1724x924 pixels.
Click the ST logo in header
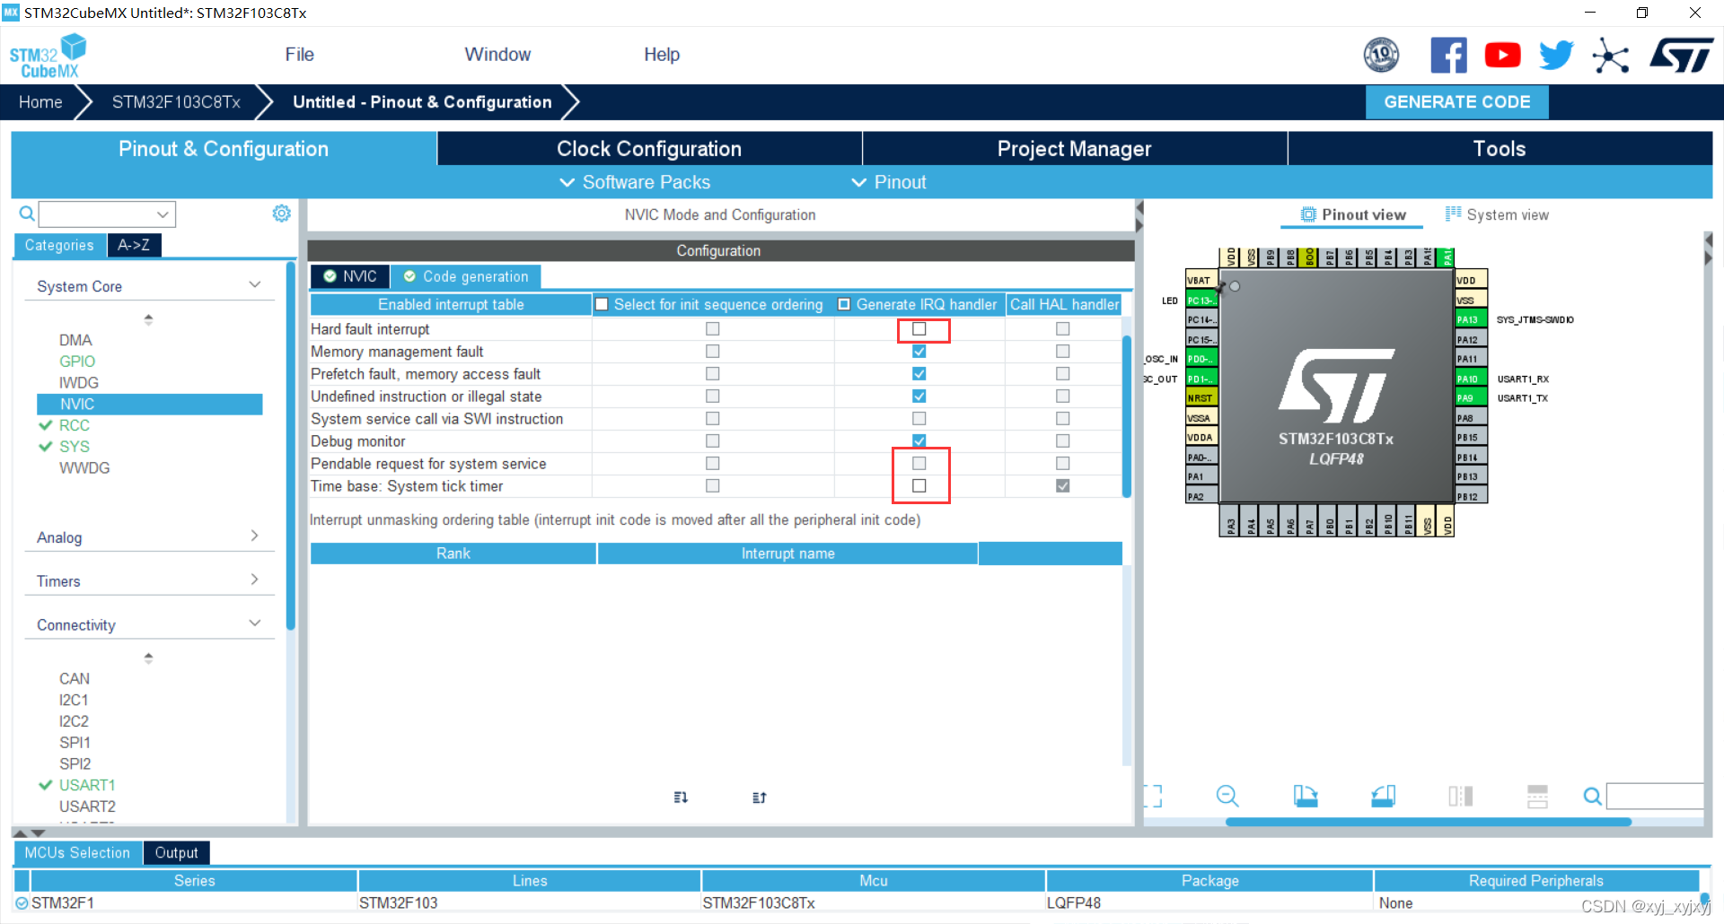(1681, 56)
